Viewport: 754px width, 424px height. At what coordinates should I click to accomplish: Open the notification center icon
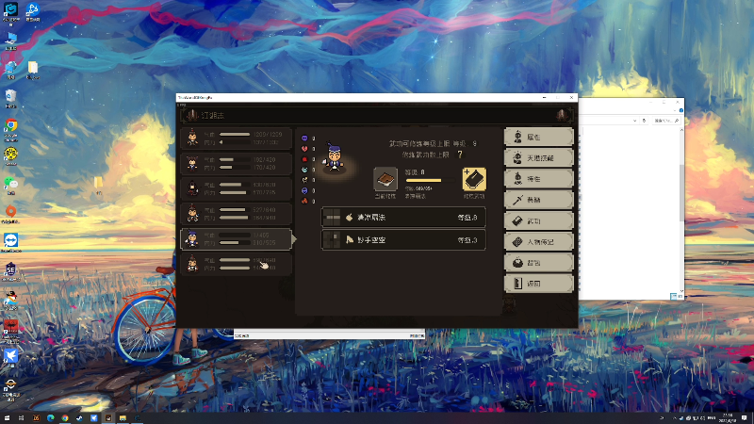coord(745,418)
